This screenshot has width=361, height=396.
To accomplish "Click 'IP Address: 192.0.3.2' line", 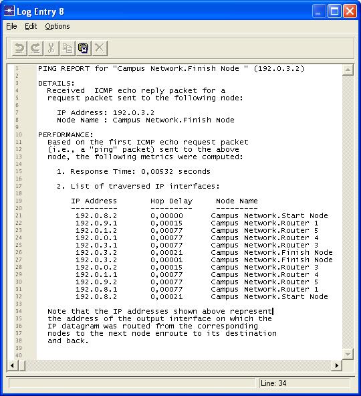I will click(106, 112).
